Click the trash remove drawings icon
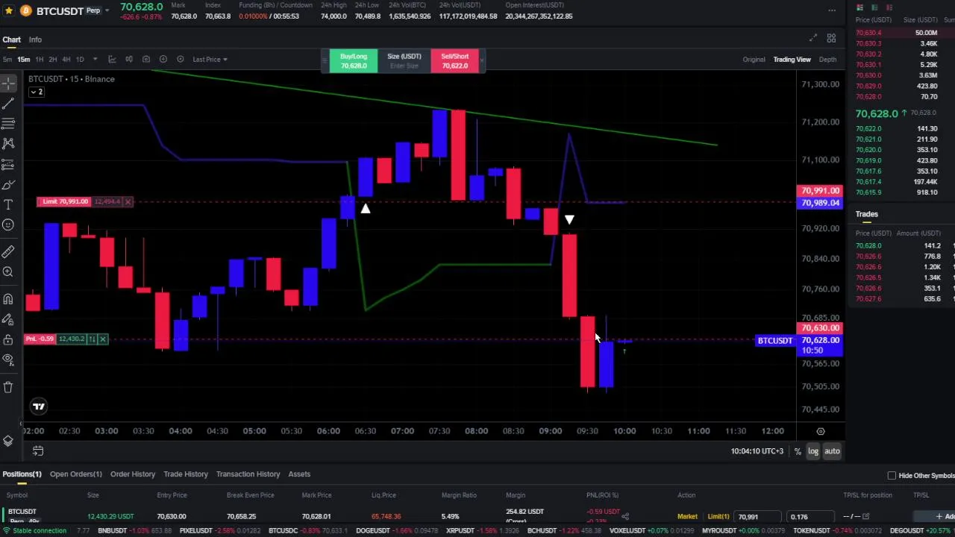 click(8, 386)
